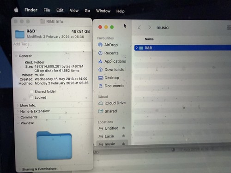Click the R&B name in the file list

pyautogui.click(x=148, y=48)
